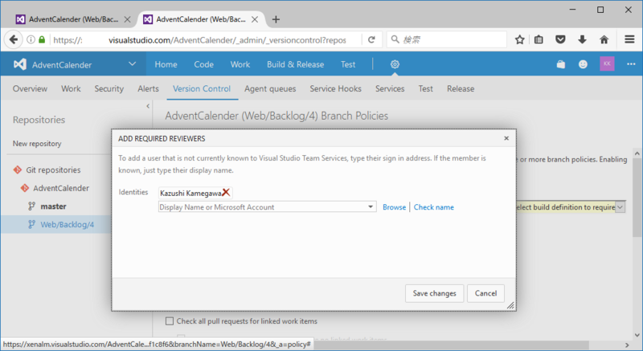The image size is (643, 351).
Task: Open the Firefox bookmarks list icon
Action: coord(539,39)
